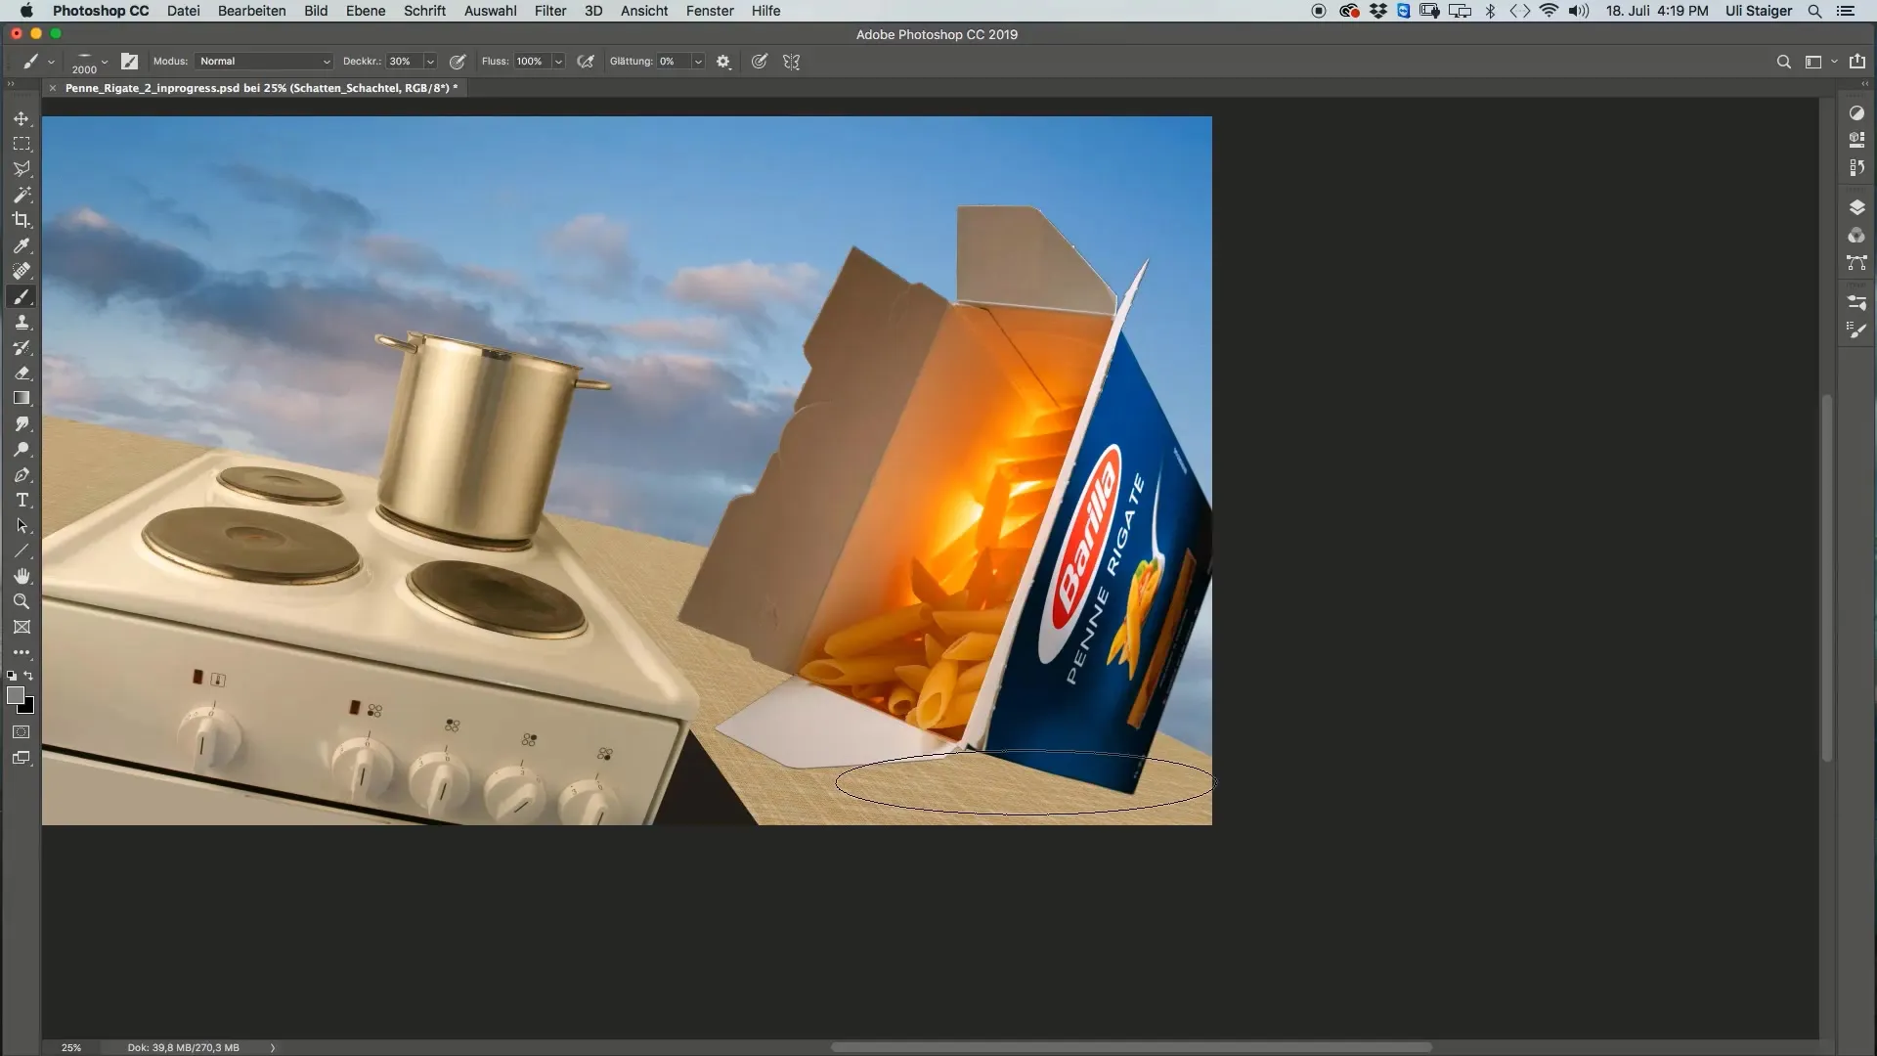Select the Polygonal Lasso tool

22,169
